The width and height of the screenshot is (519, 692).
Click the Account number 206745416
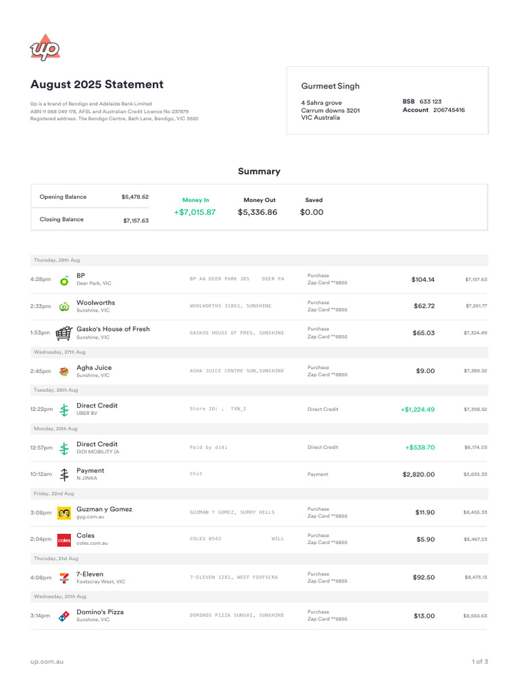(449, 110)
